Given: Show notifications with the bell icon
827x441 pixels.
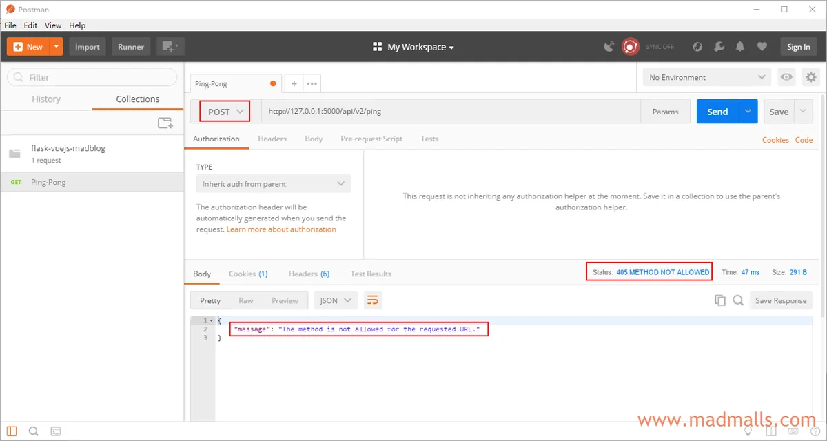Looking at the screenshot, I should click(740, 47).
